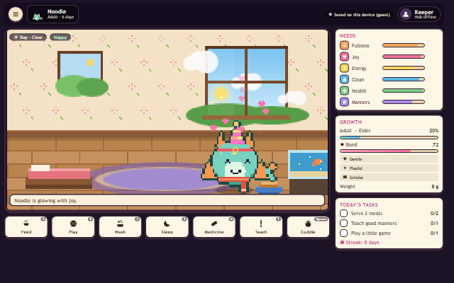
Task: Click the NEEDS panel heading
Action: point(348,36)
